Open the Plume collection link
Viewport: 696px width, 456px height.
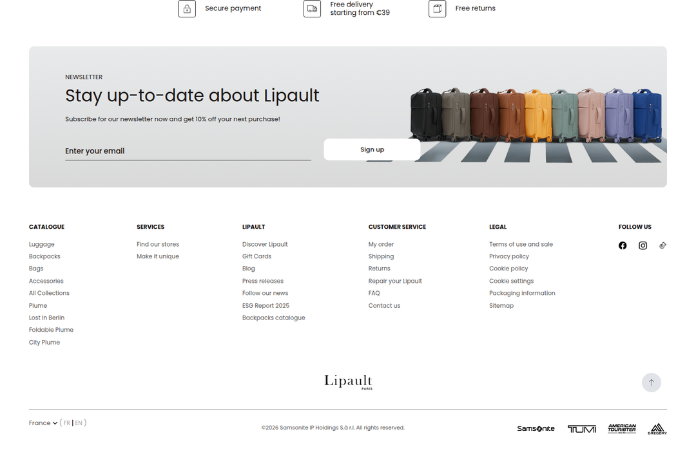click(38, 306)
